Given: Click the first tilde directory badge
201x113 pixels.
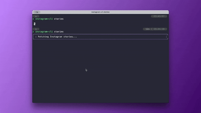Looking at the screenshot, I should tap(36, 16).
